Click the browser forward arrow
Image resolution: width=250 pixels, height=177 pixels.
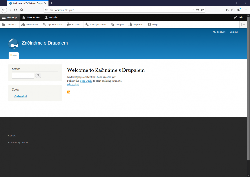(10, 10)
